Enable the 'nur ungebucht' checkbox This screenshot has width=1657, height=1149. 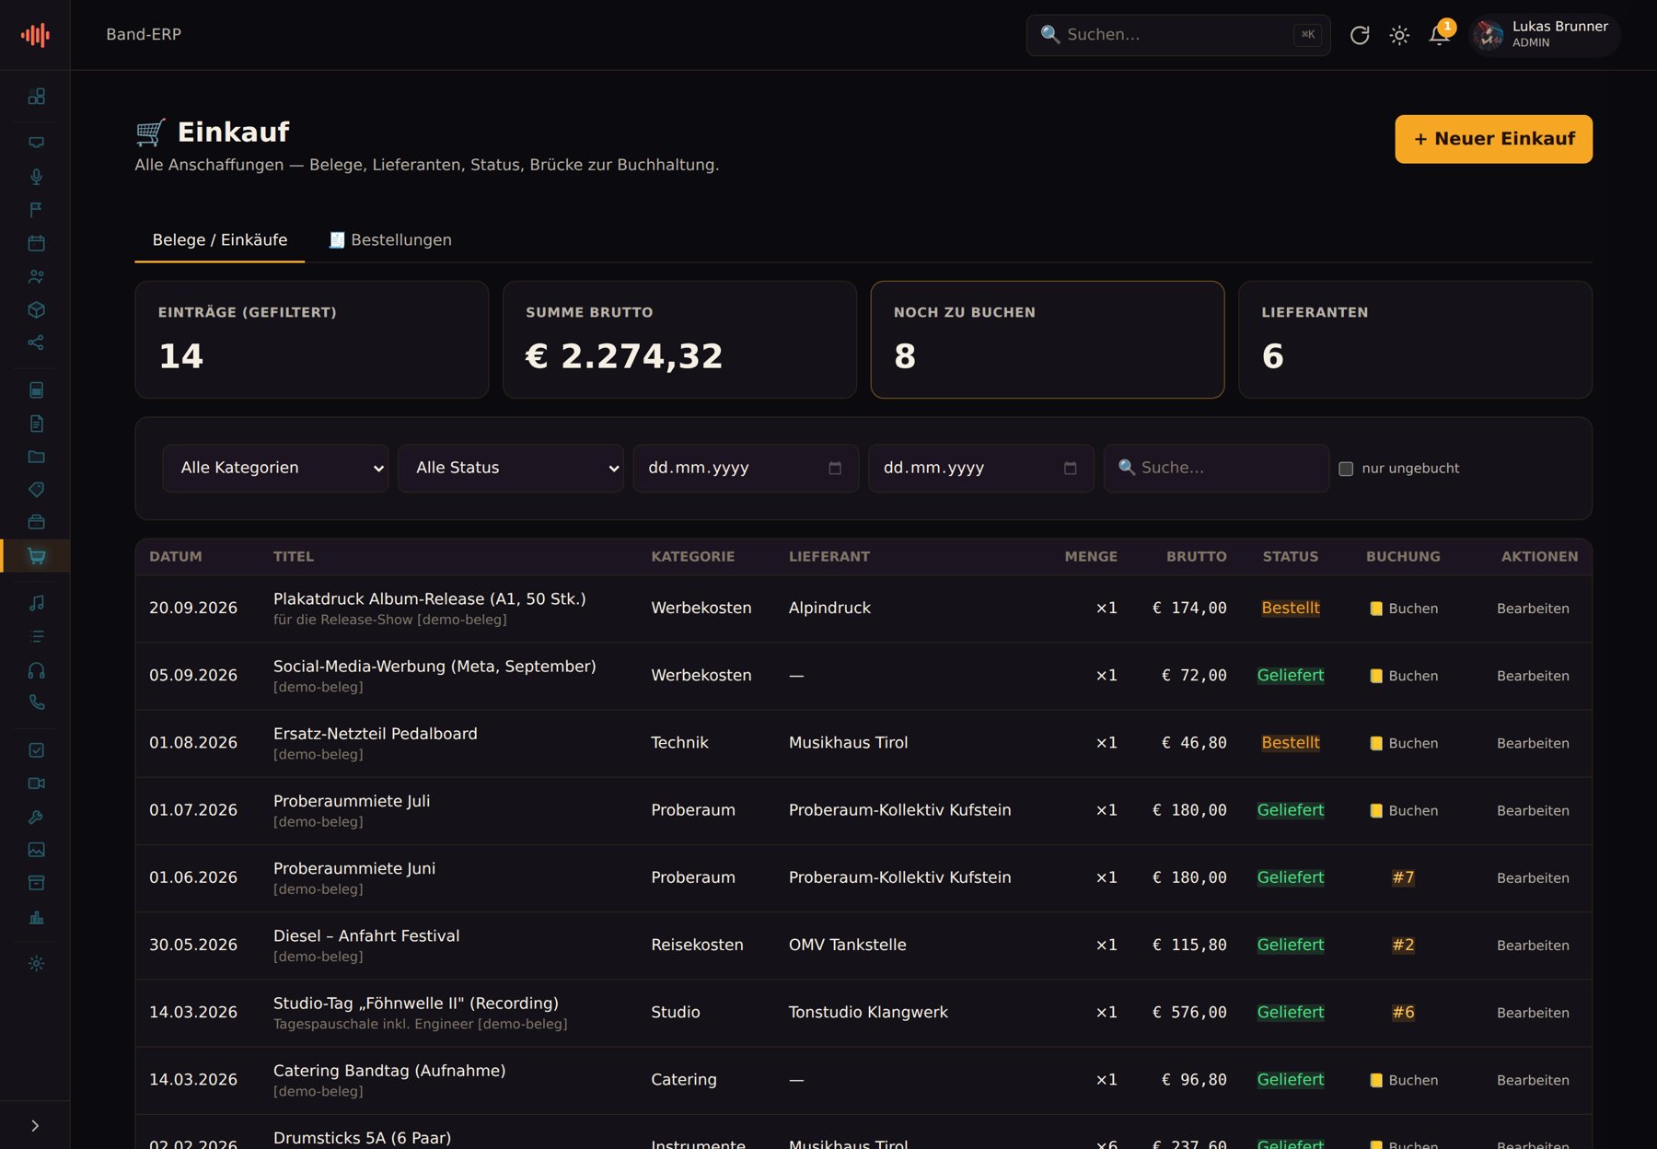1346,469
